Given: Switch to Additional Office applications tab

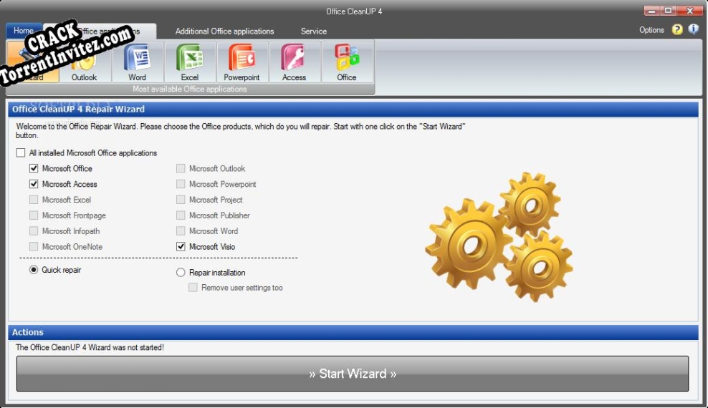Looking at the screenshot, I should [224, 31].
